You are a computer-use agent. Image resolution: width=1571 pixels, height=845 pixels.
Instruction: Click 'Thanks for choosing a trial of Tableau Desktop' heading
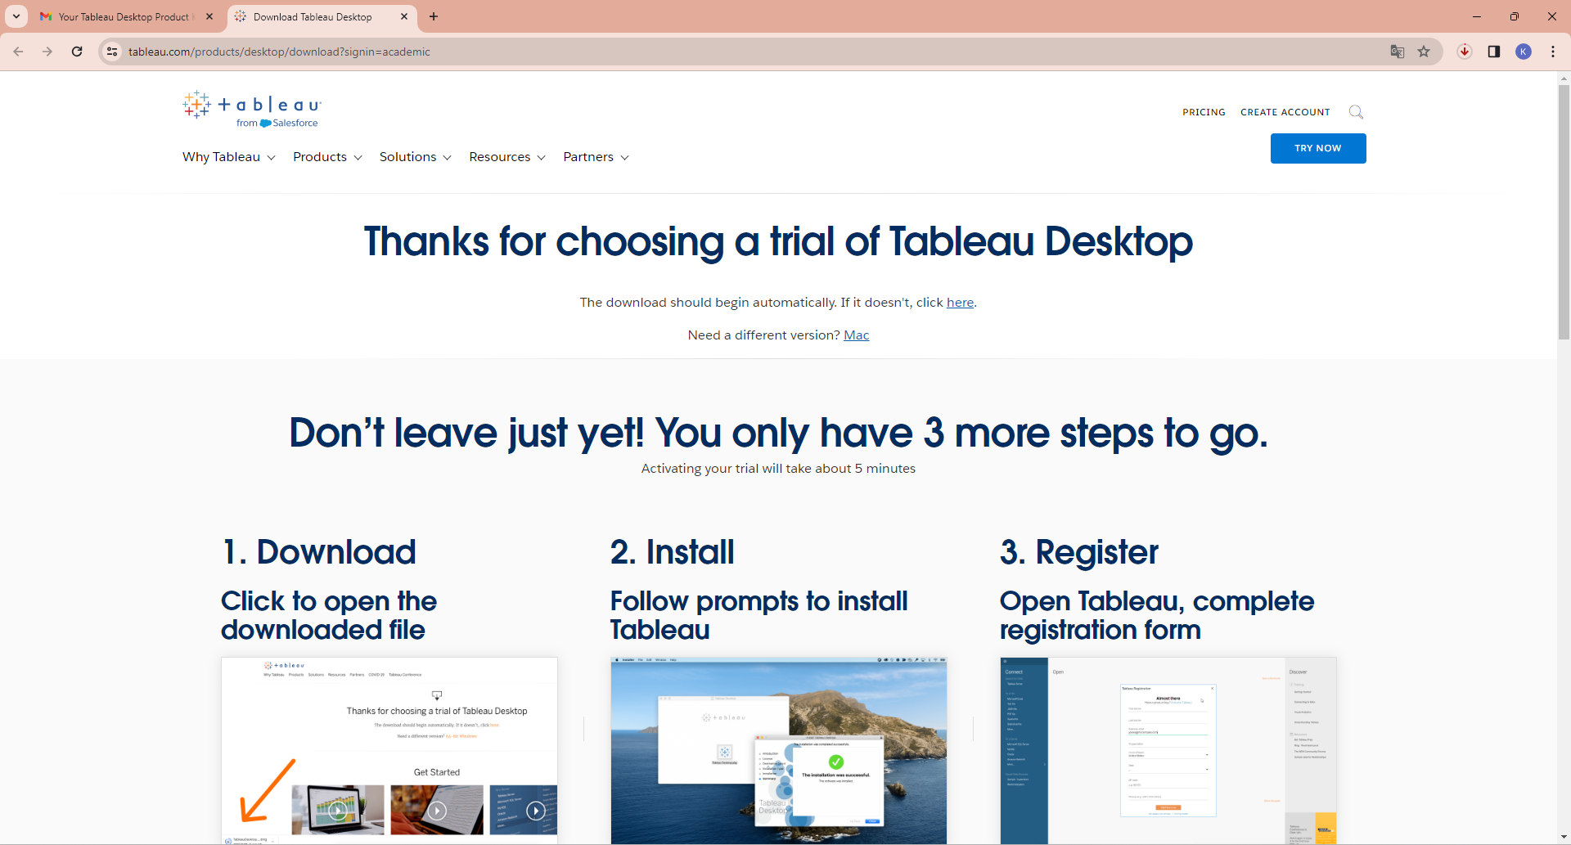tap(778, 242)
